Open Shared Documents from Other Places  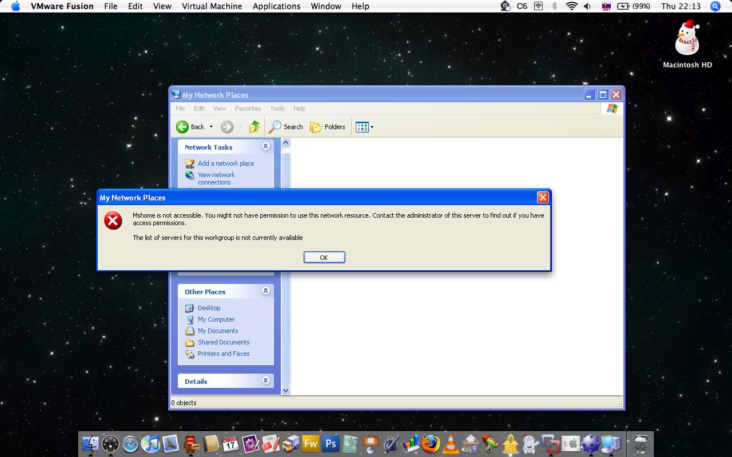coord(224,342)
